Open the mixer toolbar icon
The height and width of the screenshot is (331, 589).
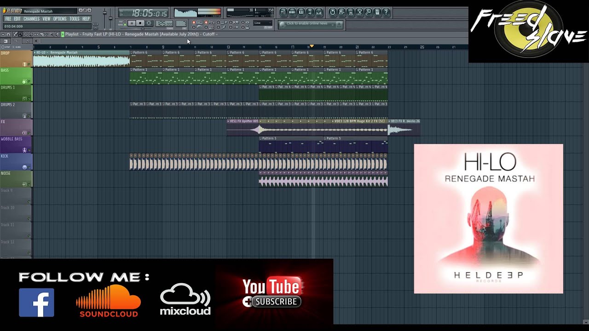click(x=318, y=12)
